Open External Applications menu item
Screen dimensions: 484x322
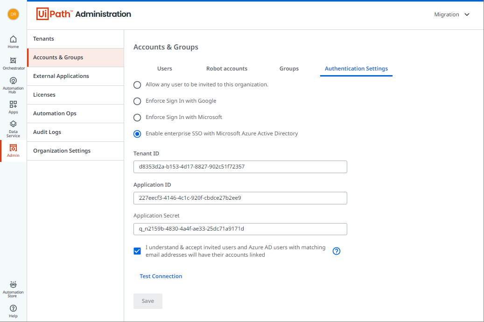[76, 76]
